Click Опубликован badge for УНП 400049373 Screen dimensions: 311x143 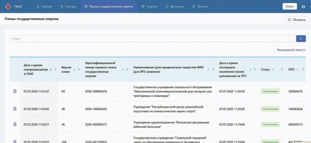pyautogui.click(x=270, y=124)
